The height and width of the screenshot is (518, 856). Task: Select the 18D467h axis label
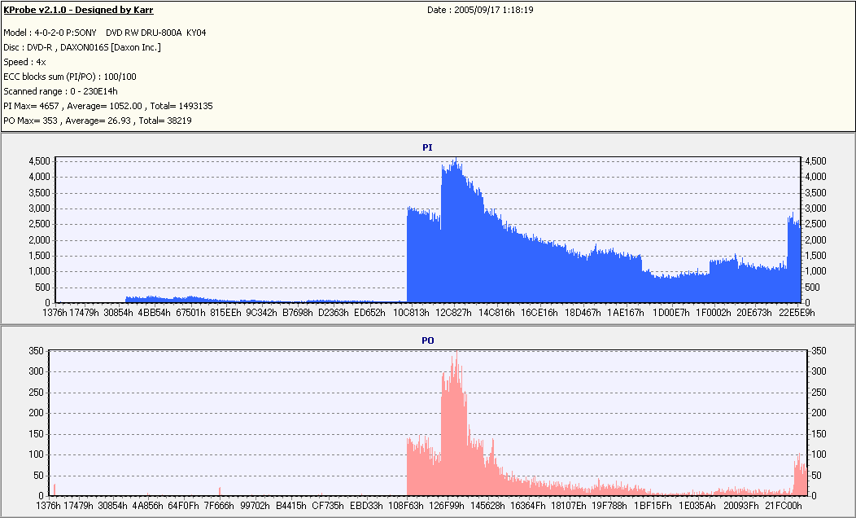pyautogui.click(x=583, y=313)
